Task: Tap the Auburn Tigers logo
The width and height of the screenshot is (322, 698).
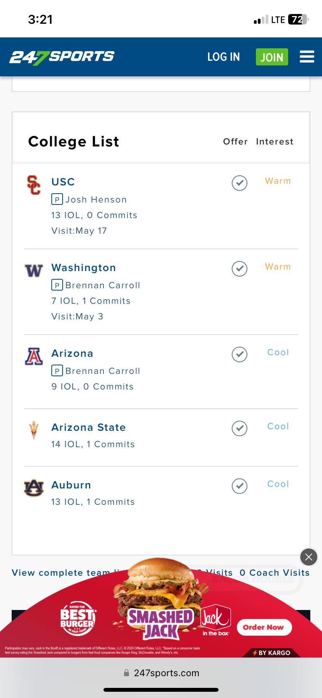Action: (x=34, y=488)
